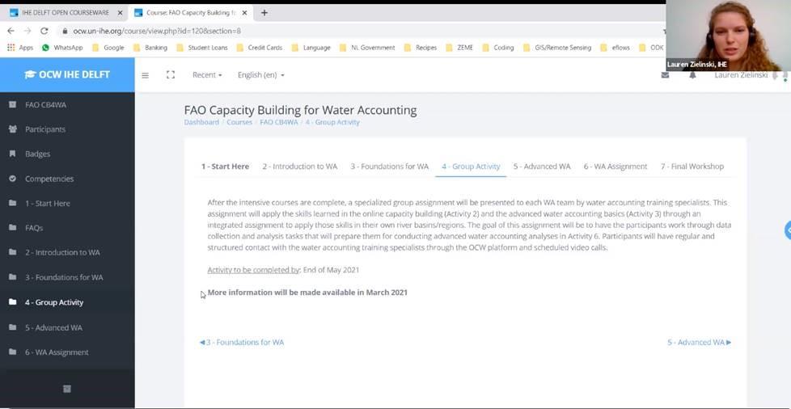This screenshot has width=791, height=409.
Task: Click the 4 - Group Activity breadcrumb
Action: [332, 122]
